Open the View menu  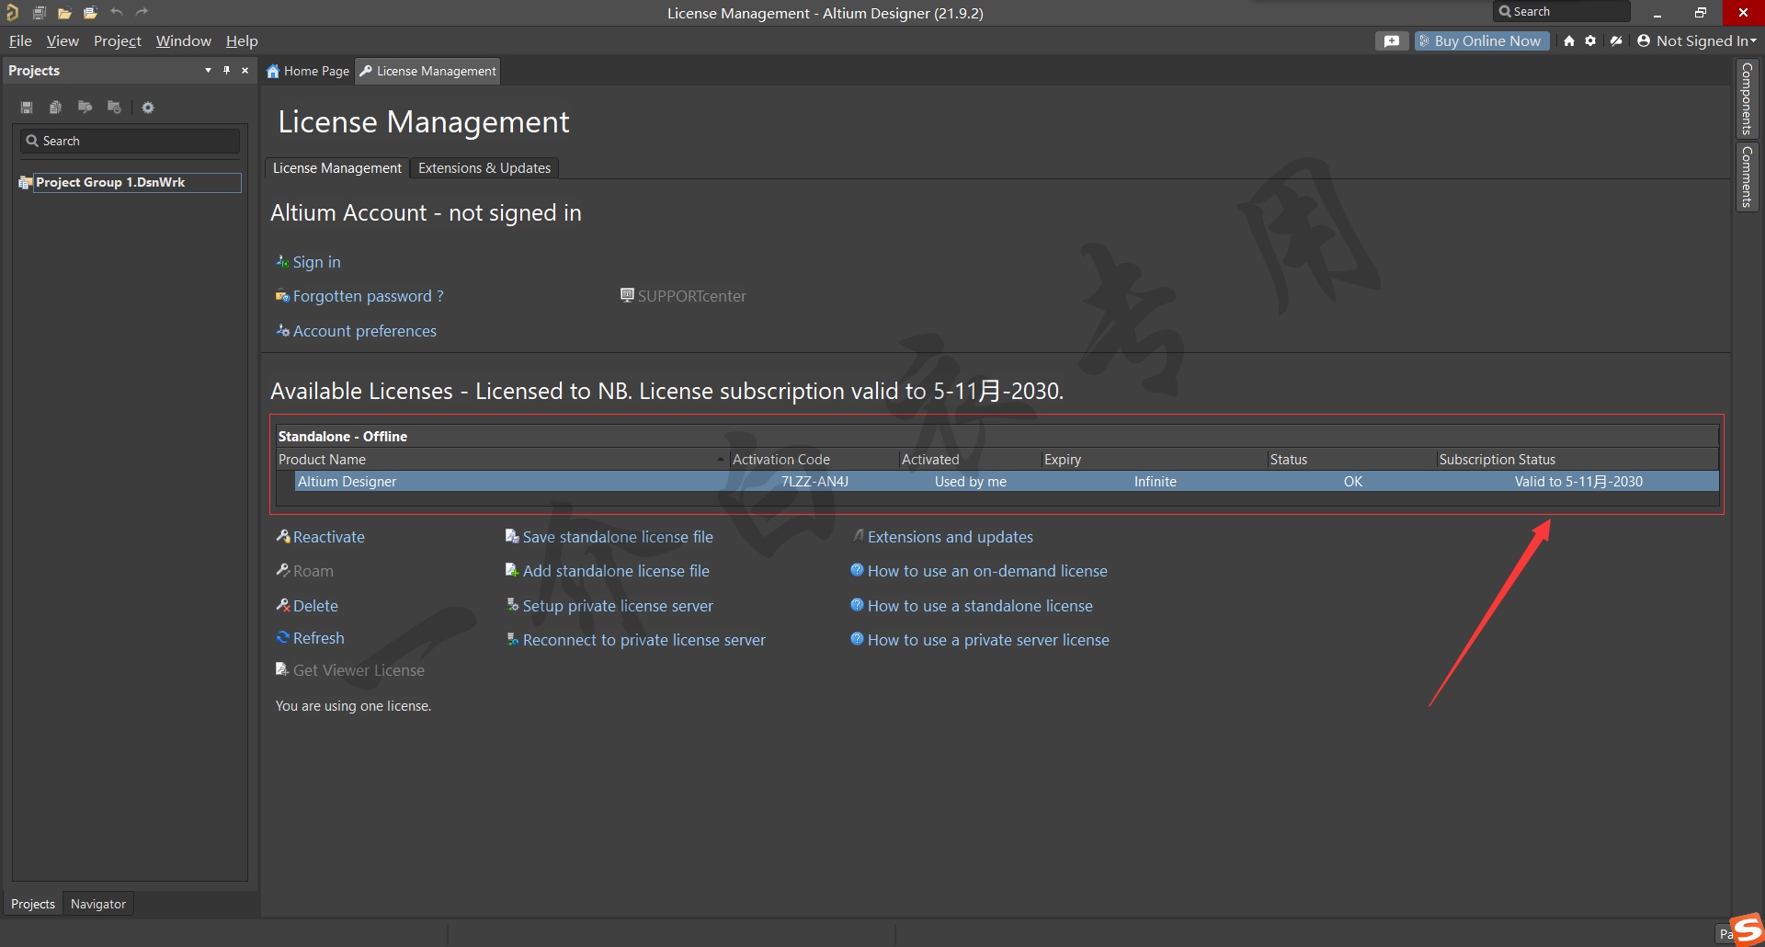tap(63, 41)
